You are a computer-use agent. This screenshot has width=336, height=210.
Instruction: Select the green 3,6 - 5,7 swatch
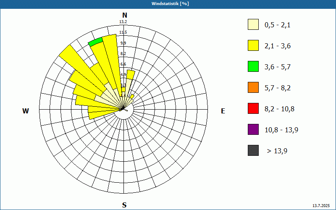253,66
